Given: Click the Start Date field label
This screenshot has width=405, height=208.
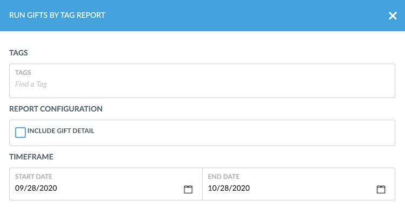Looking at the screenshot, I should [33, 177].
